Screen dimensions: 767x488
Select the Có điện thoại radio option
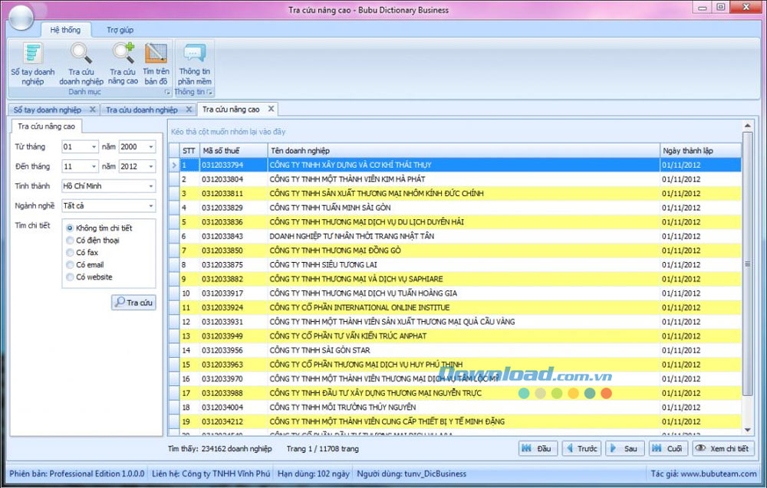[71, 241]
